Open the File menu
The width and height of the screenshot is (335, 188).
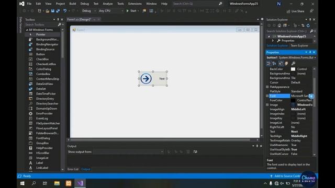(x=29, y=4)
